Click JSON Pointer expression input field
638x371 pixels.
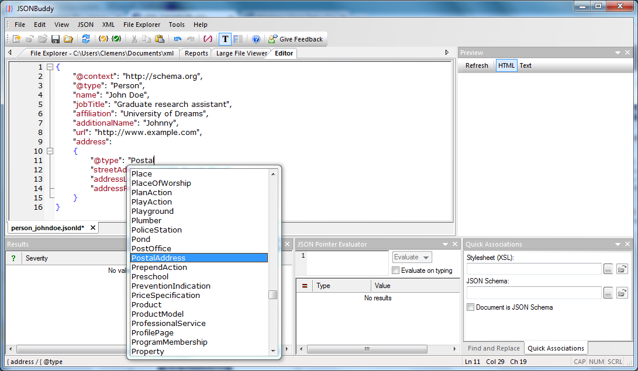tap(347, 263)
